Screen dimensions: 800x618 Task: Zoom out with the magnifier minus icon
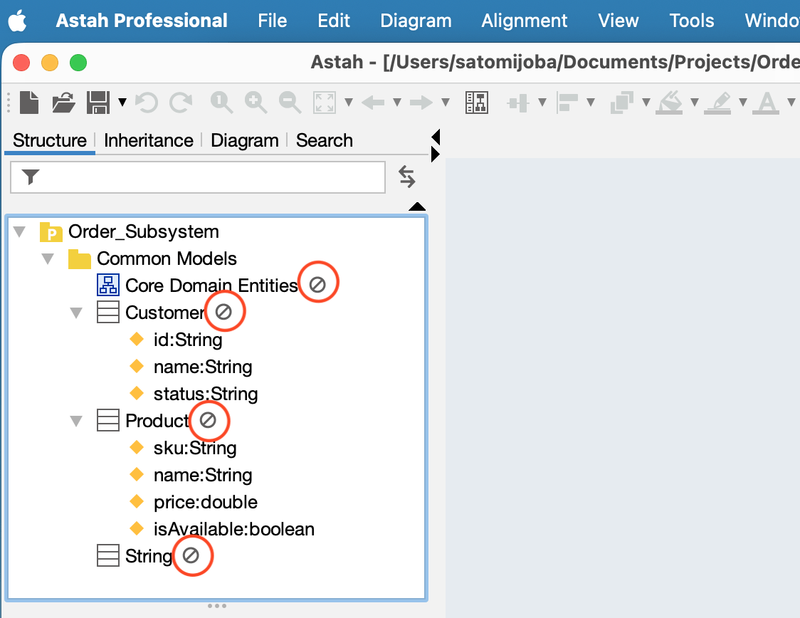tap(290, 102)
